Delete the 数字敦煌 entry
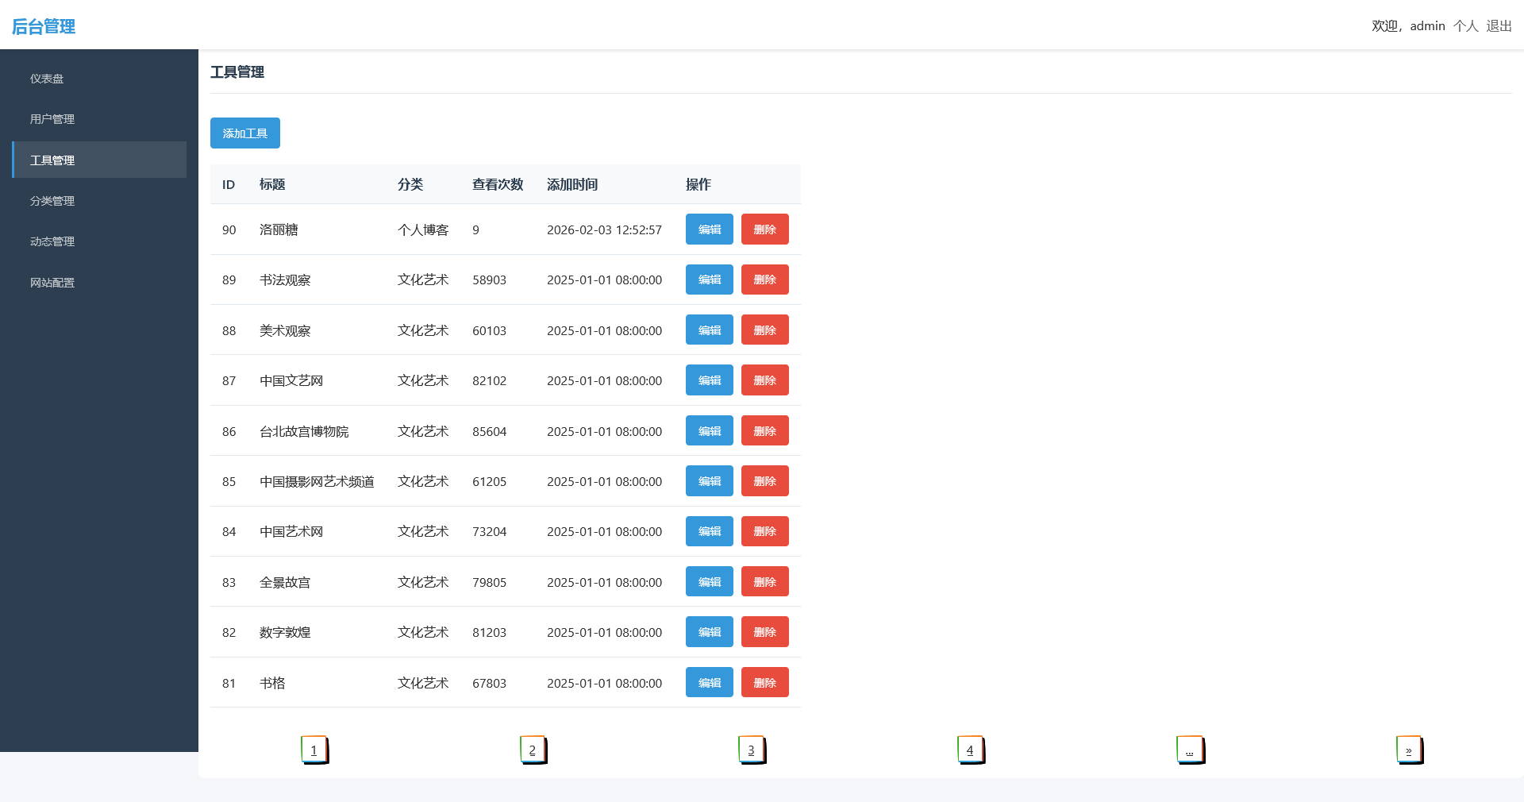The width and height of the screenshot is (1524, 802). (764, 631)
